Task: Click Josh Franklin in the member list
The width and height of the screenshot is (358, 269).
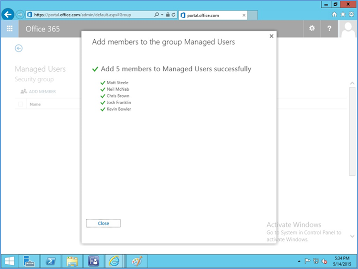Action: point(119,102)
